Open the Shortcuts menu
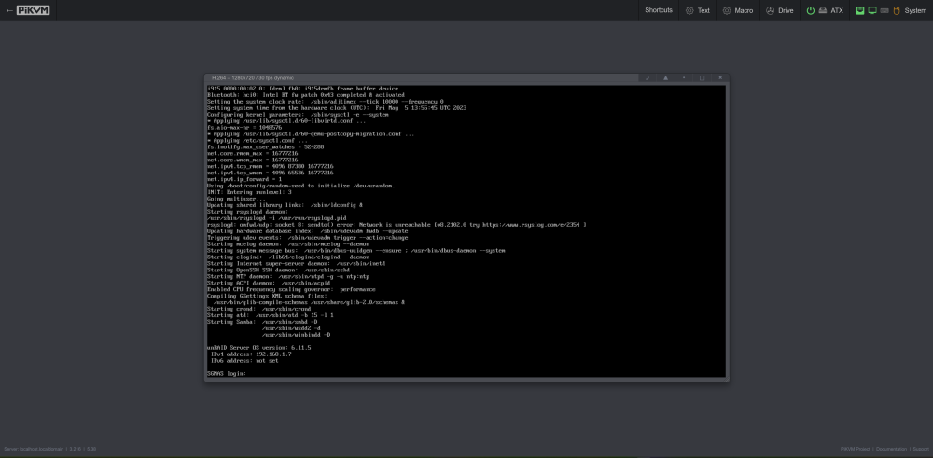This screenshot has width=933, height=458. [658, 10]
